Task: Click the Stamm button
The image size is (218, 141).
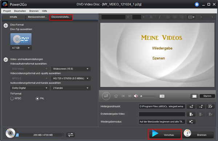Action: (207, 96)
